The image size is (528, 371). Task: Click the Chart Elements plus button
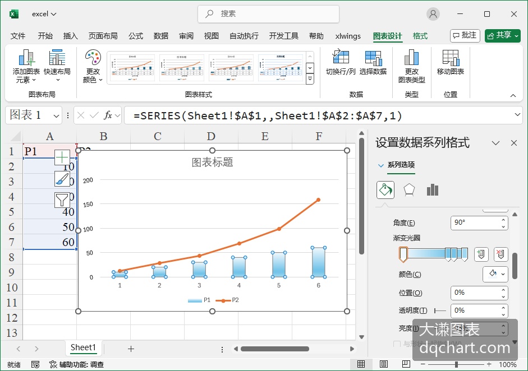click(62, 157)
